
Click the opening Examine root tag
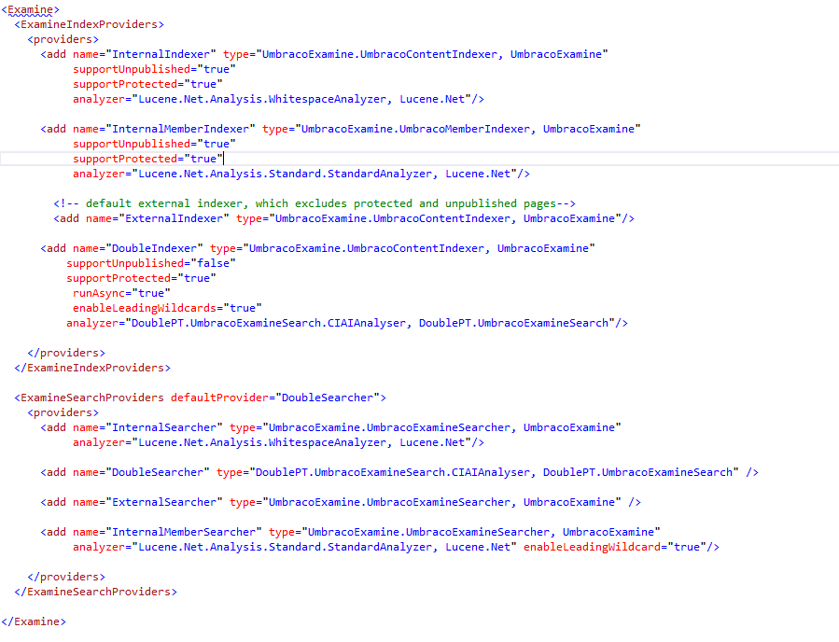(31, 9)
